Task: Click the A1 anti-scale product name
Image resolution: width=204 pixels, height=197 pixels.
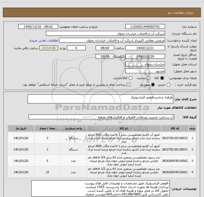Action: 124,172
